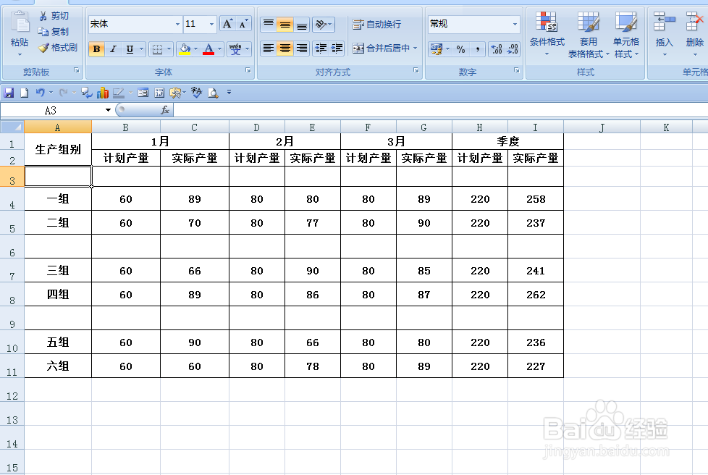The height and width of the screenshot is (475, 708).
Task: Click the spell check 字A icon
Action: (196, 93)
